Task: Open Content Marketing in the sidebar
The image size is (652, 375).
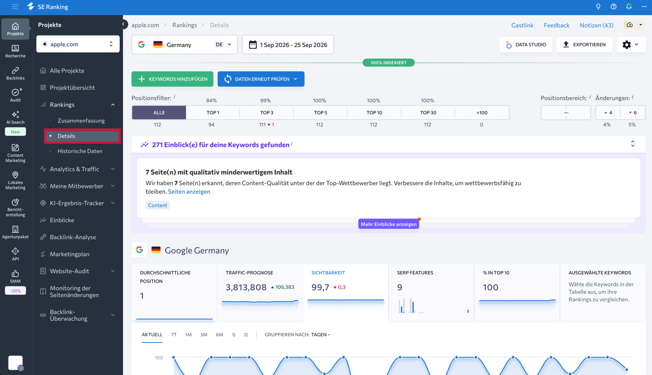Action: click(x=15, y=154)
